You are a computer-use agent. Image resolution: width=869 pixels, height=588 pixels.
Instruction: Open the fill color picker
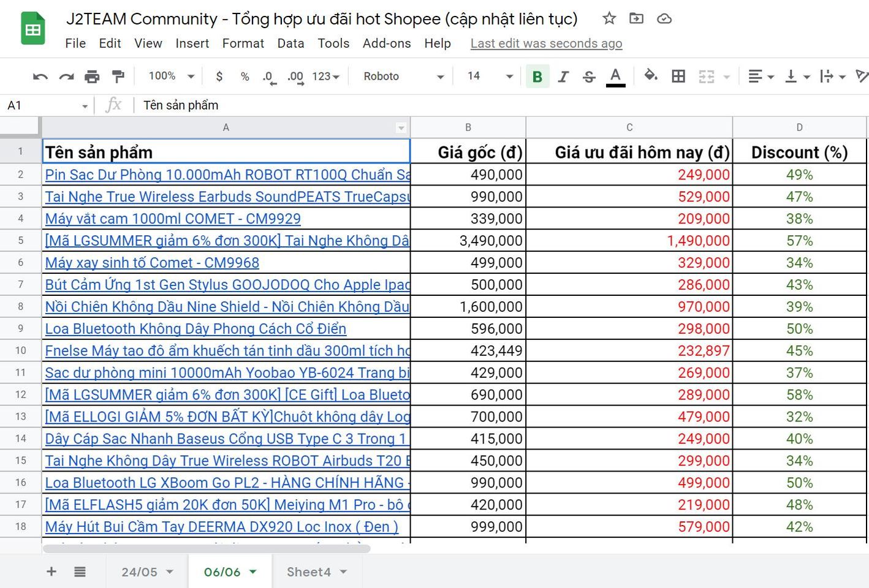click(651, 76)
